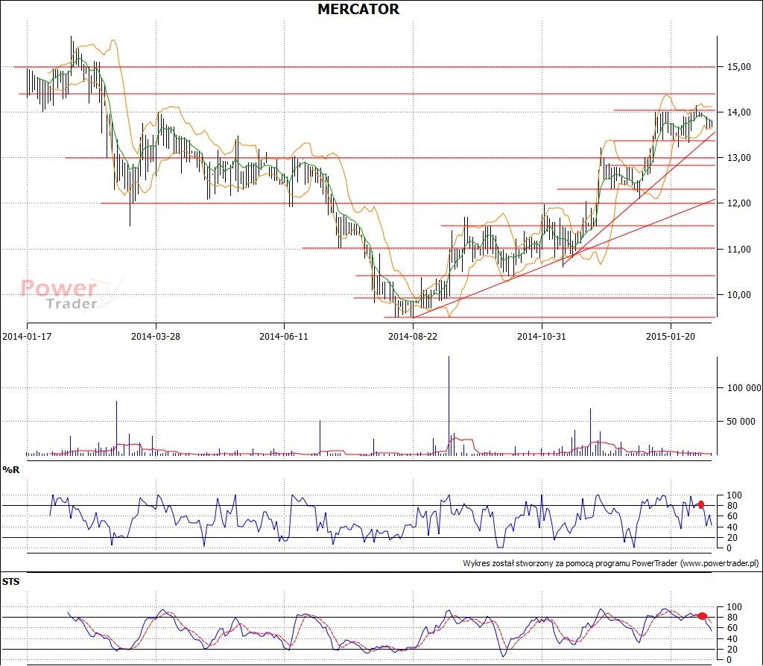Click the 13,00 price axis label
This screenshot has height=666, width=763.
739,158
